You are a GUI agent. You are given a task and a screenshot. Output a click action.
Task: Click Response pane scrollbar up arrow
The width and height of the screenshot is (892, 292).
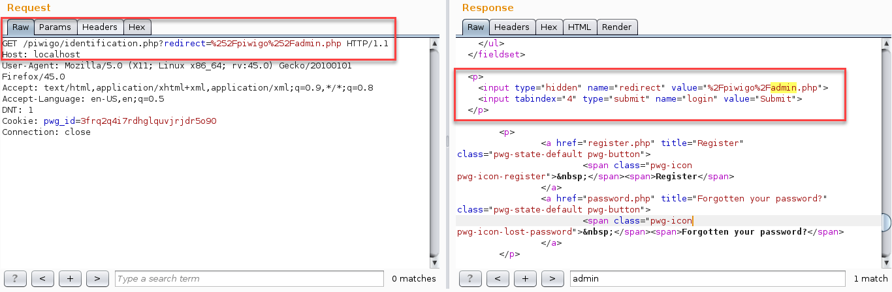point(886,43)
